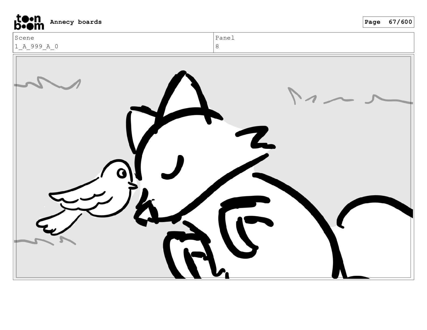Select the Panel header label
This screenshot has width=427, height=330.
225,38
